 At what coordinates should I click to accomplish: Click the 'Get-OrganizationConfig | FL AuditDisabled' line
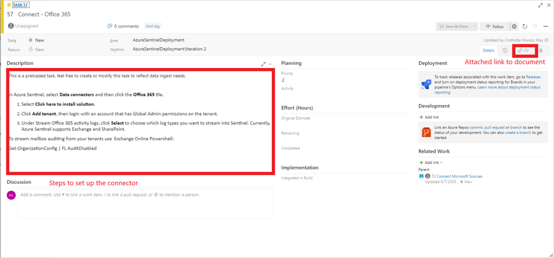(53, 148)
